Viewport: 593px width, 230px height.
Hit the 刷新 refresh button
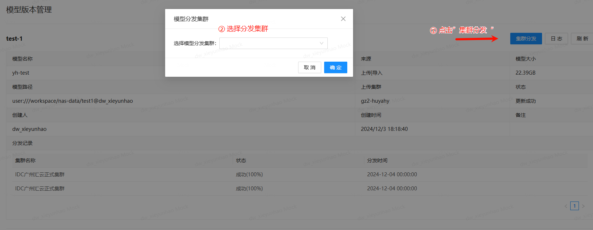pos(582,39)
